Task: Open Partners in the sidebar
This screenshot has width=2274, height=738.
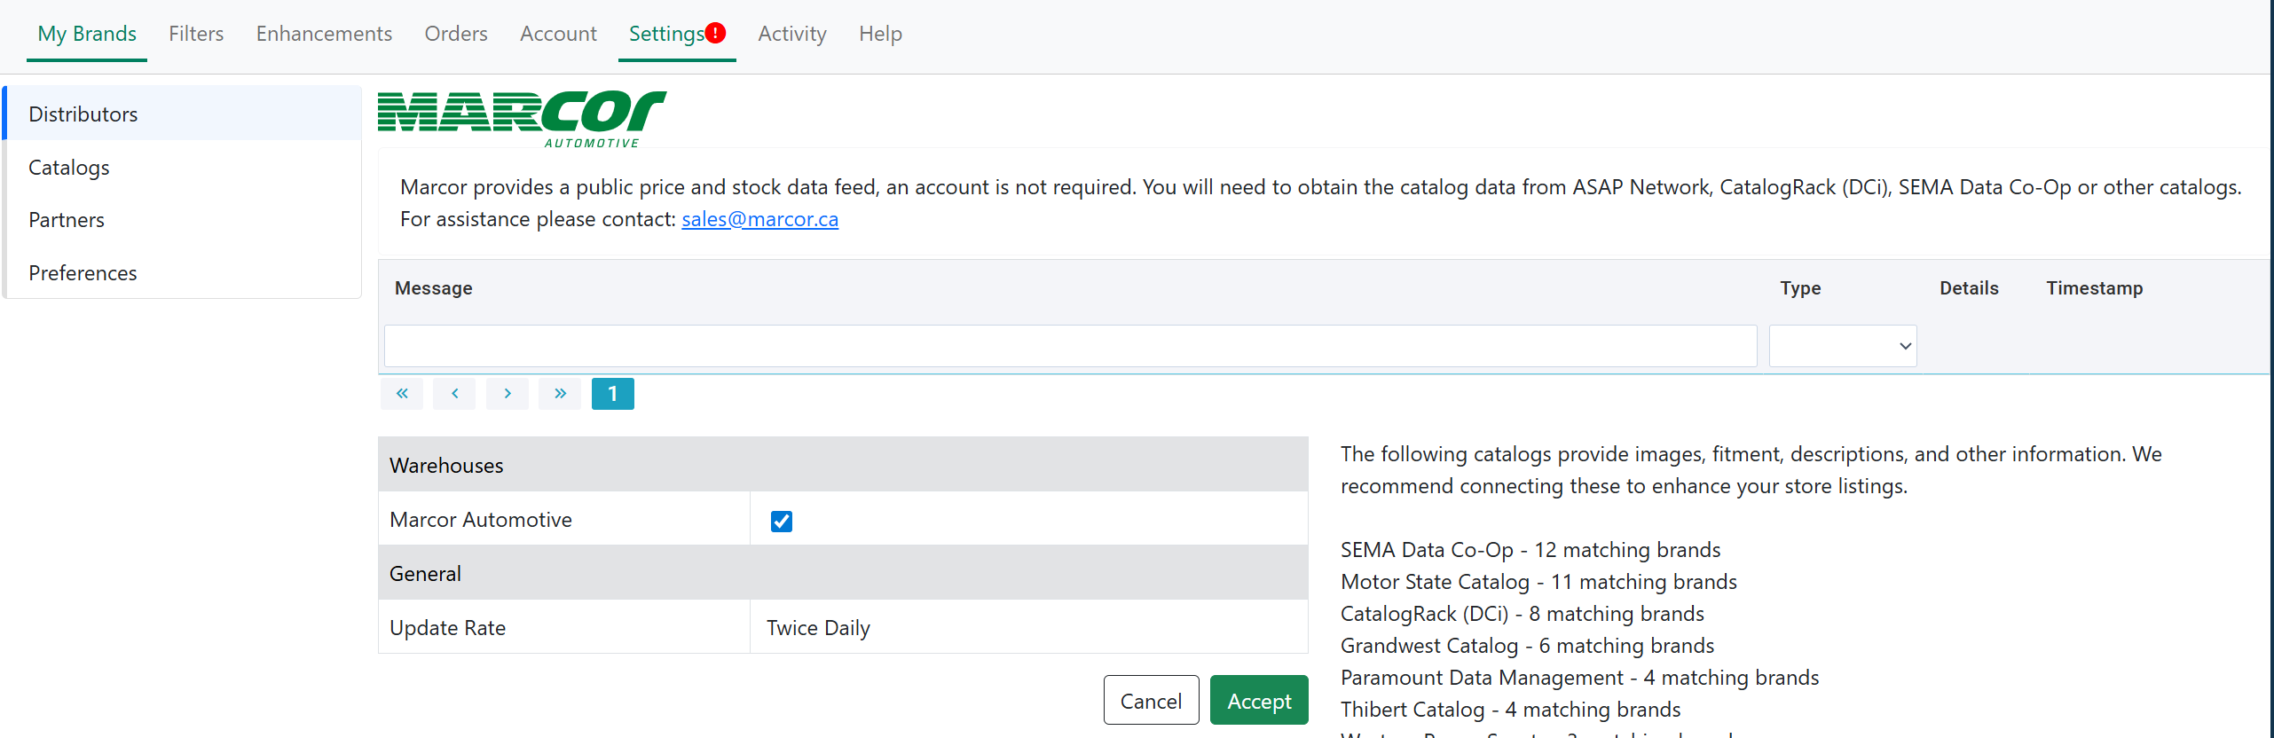Action: tap(183, 220)
